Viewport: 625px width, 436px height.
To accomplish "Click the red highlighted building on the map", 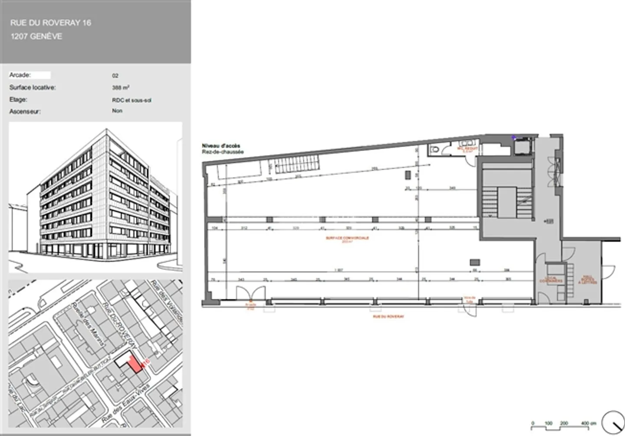I will pos(135,364).
